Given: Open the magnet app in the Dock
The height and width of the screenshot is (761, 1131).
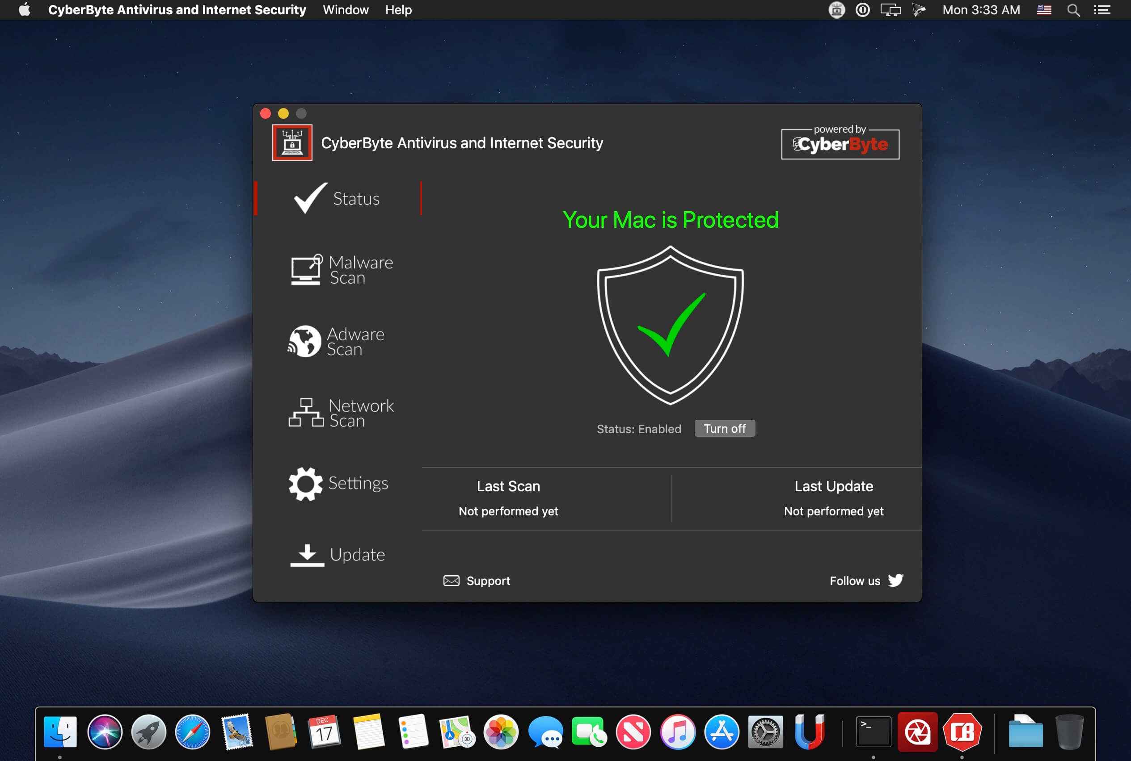Looking at the screenshot, I should (810, 732).
